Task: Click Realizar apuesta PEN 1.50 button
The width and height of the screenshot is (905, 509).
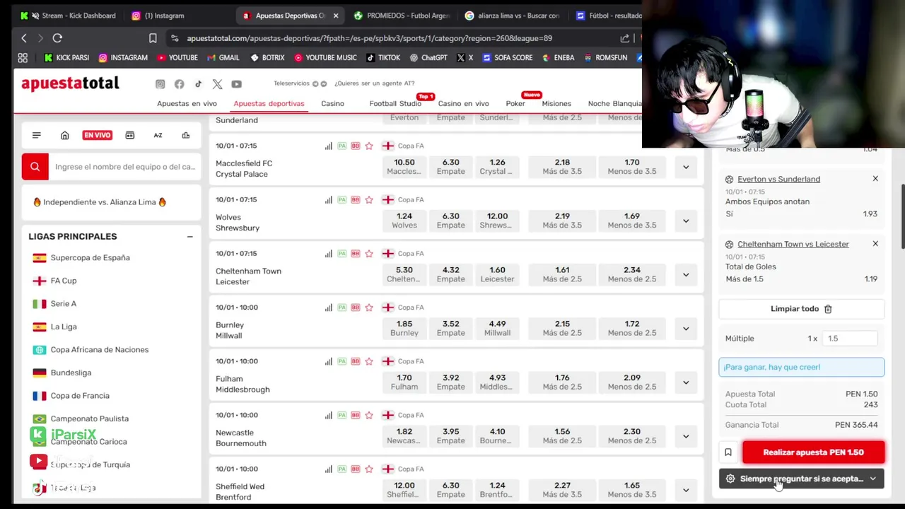Action: click(813, 452)
